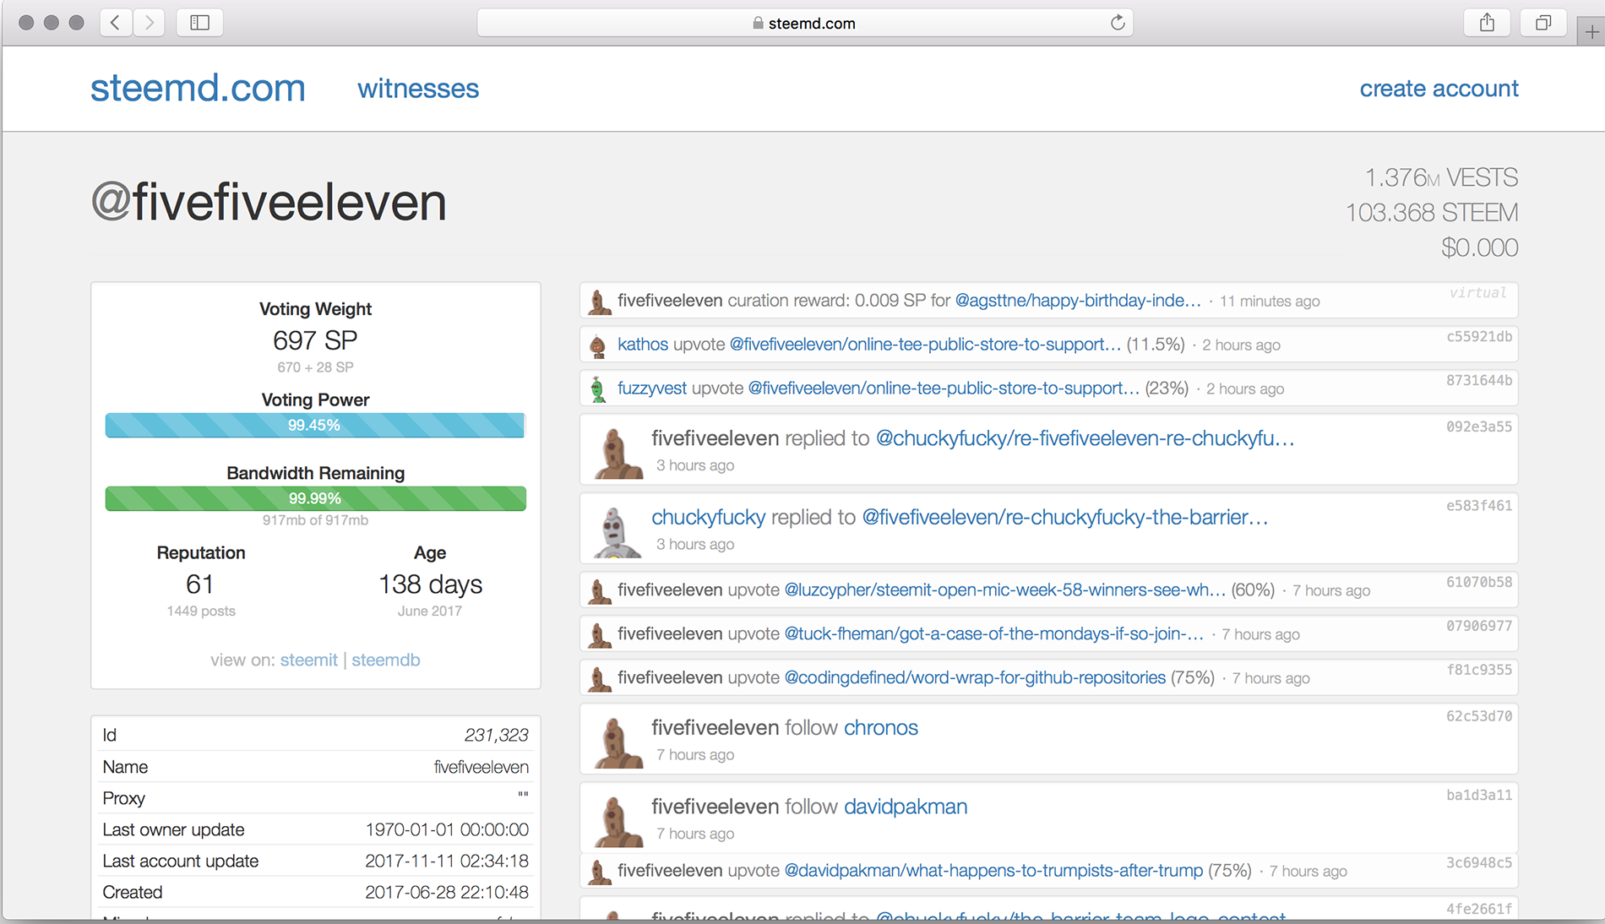
Task: Open davidpakman what-happens-to-trumpists post
Action: pyautogui.click(x=993, y=870)
